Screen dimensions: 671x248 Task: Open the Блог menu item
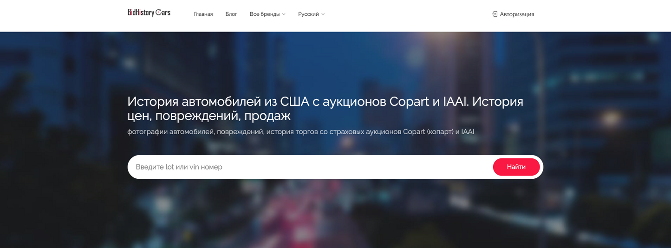click(231, 14)
